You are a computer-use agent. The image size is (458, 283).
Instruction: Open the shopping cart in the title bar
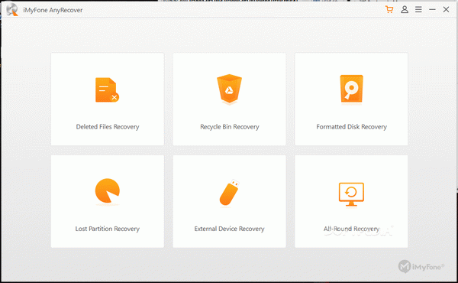point(389,9)
